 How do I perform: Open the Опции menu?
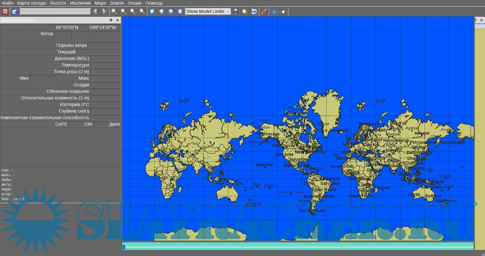pyautogui.click(x=134, y=3)
